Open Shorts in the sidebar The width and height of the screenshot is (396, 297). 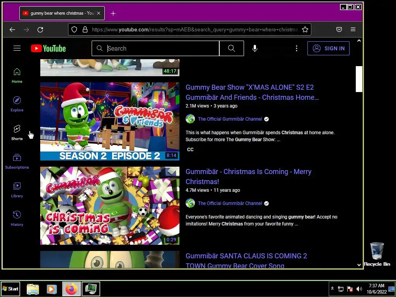tap(17, 133)
